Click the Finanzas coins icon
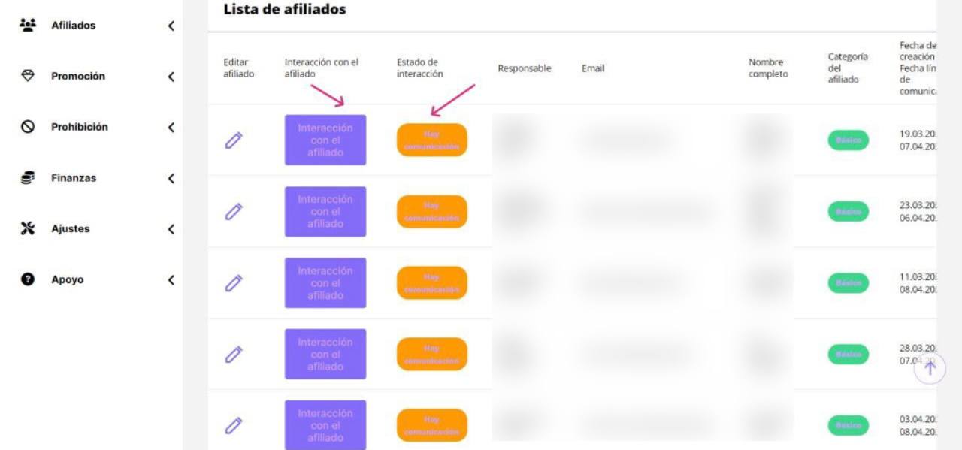 click(x=27, y=178)
